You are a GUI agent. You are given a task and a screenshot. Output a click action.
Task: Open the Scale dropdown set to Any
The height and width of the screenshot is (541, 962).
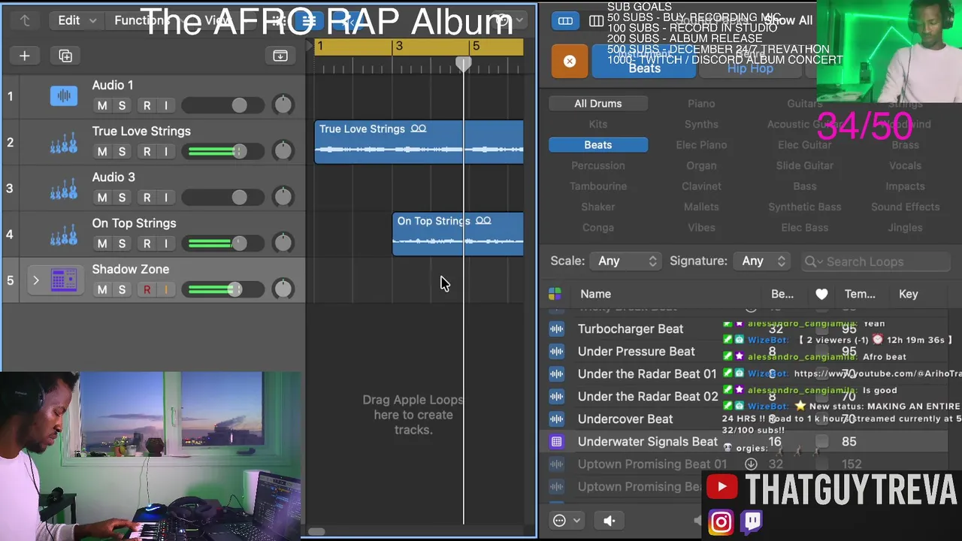point(627,261)
